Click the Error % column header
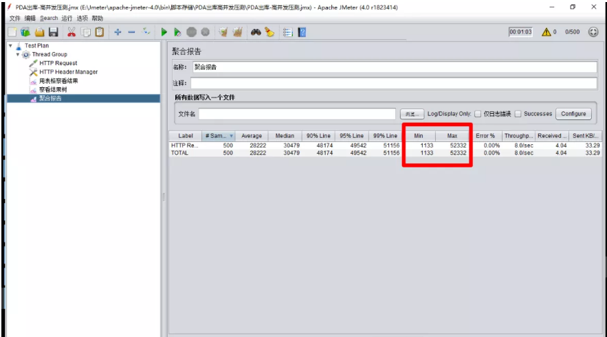The width and height of the screenshot is (607, 337). pyautogui.click(x=485, y=136)
